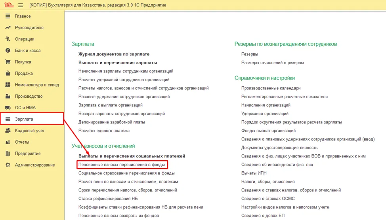The width and height of the screenshot is (386, 220).
Task: Select the Главное list icon in sidebar
Action: point(8,16)
